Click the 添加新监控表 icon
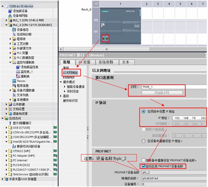This screenshot has width=208, height=187. click(18, 67)
